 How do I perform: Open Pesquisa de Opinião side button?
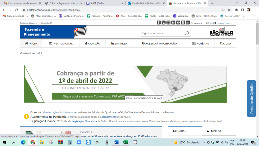[251, 99]
